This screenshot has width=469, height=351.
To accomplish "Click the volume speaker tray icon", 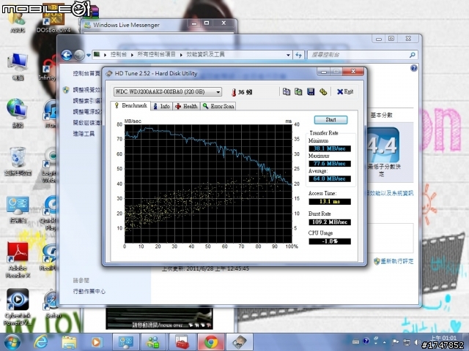I will [418, 341].
